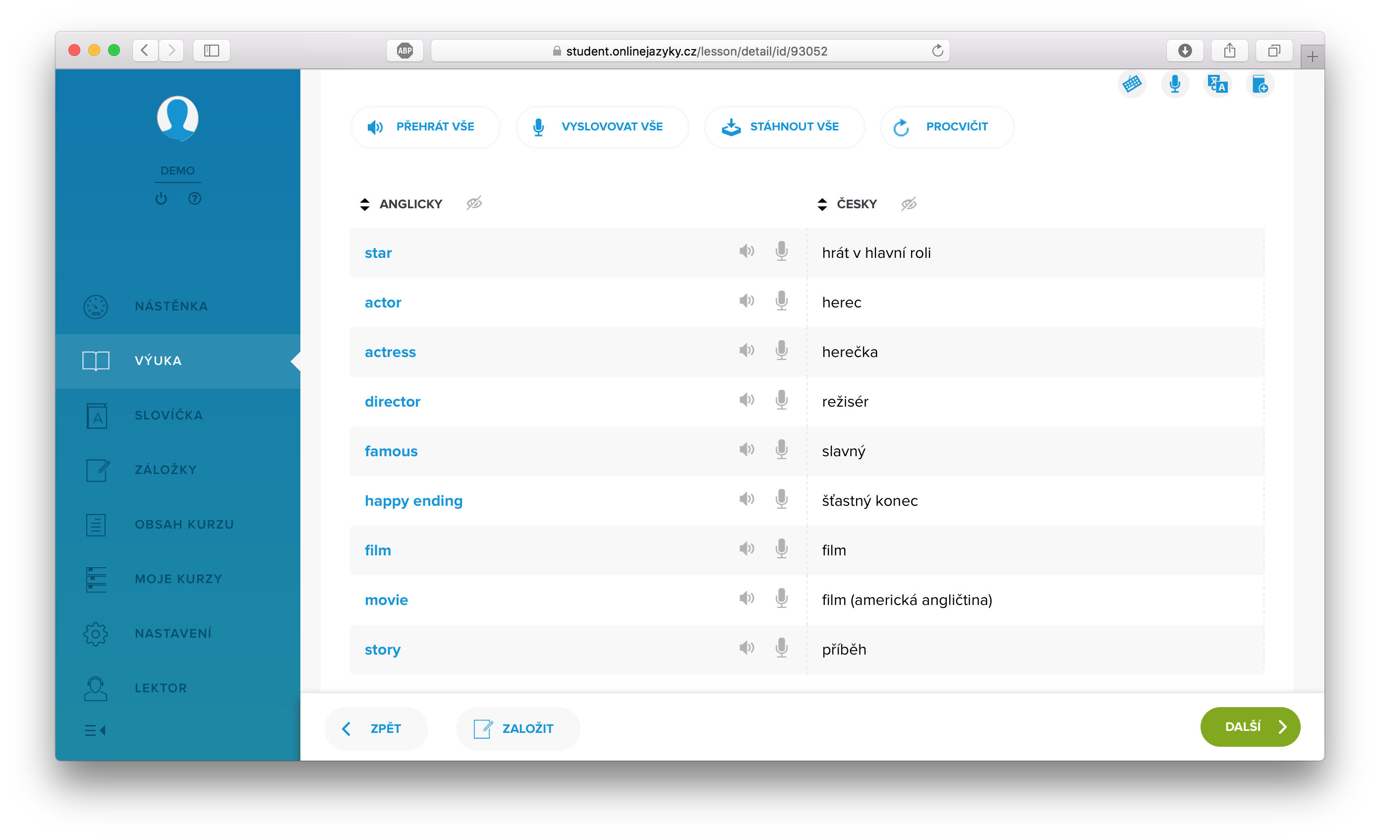Open help question mark icon in sidebar

(194, 198)
